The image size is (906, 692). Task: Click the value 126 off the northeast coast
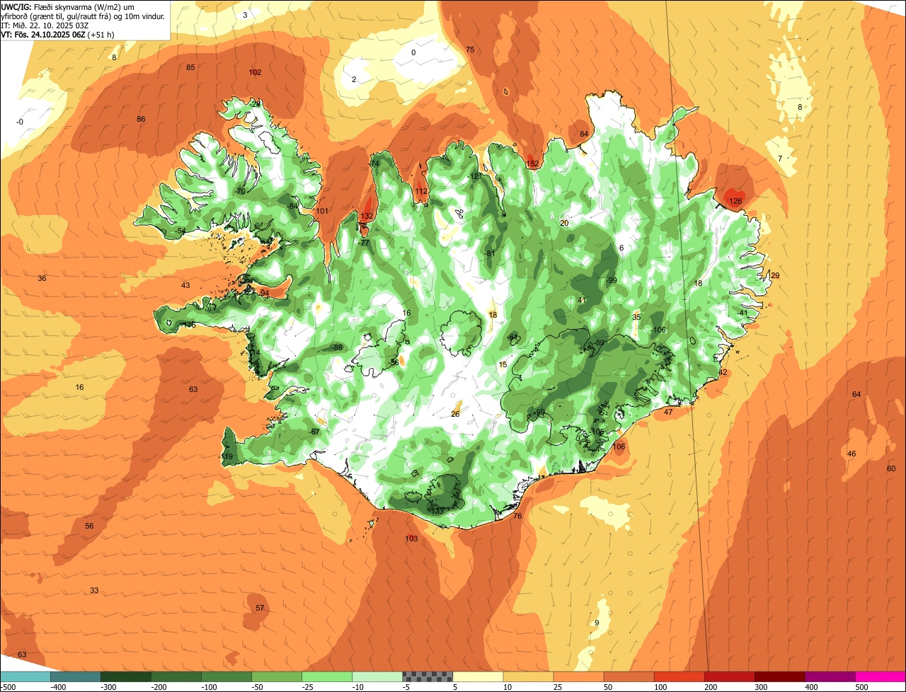[x=736, y=202]
